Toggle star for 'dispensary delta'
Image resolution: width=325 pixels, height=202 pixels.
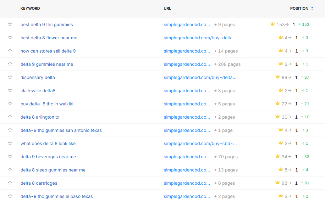pyautogui.click(x=10, y=77)
